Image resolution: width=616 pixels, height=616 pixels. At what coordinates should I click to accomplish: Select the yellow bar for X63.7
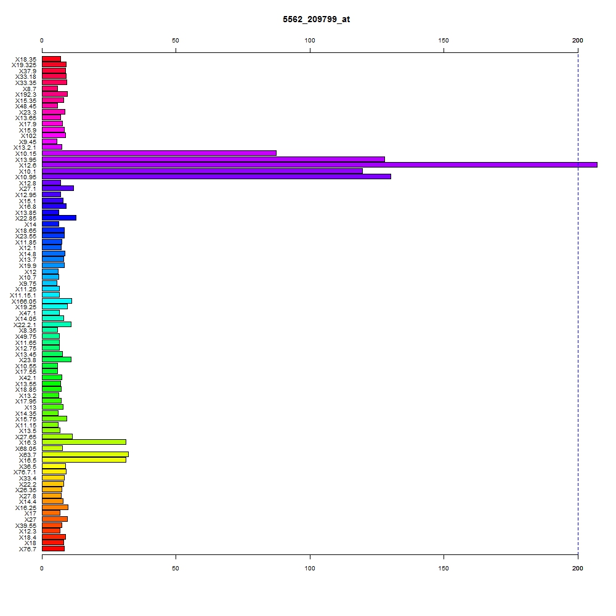click(x=85, y=455)
